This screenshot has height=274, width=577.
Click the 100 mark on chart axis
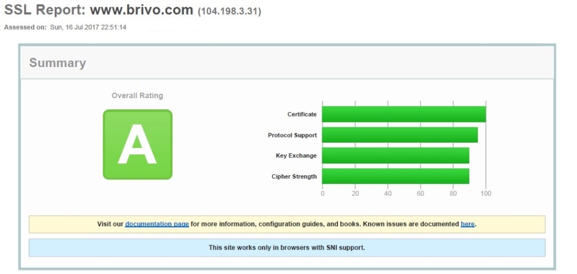click(486, 193)
